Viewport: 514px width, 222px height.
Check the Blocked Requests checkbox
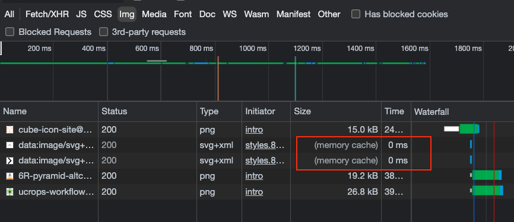coord(10,32)
